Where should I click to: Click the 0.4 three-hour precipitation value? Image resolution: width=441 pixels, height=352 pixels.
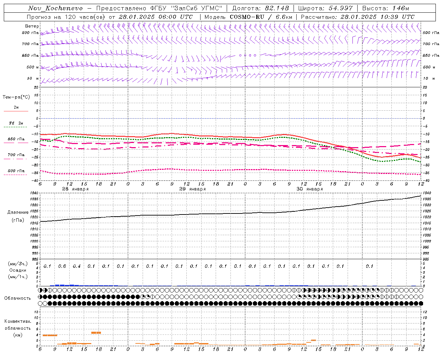pyautogui.click(x=76, y=266)
